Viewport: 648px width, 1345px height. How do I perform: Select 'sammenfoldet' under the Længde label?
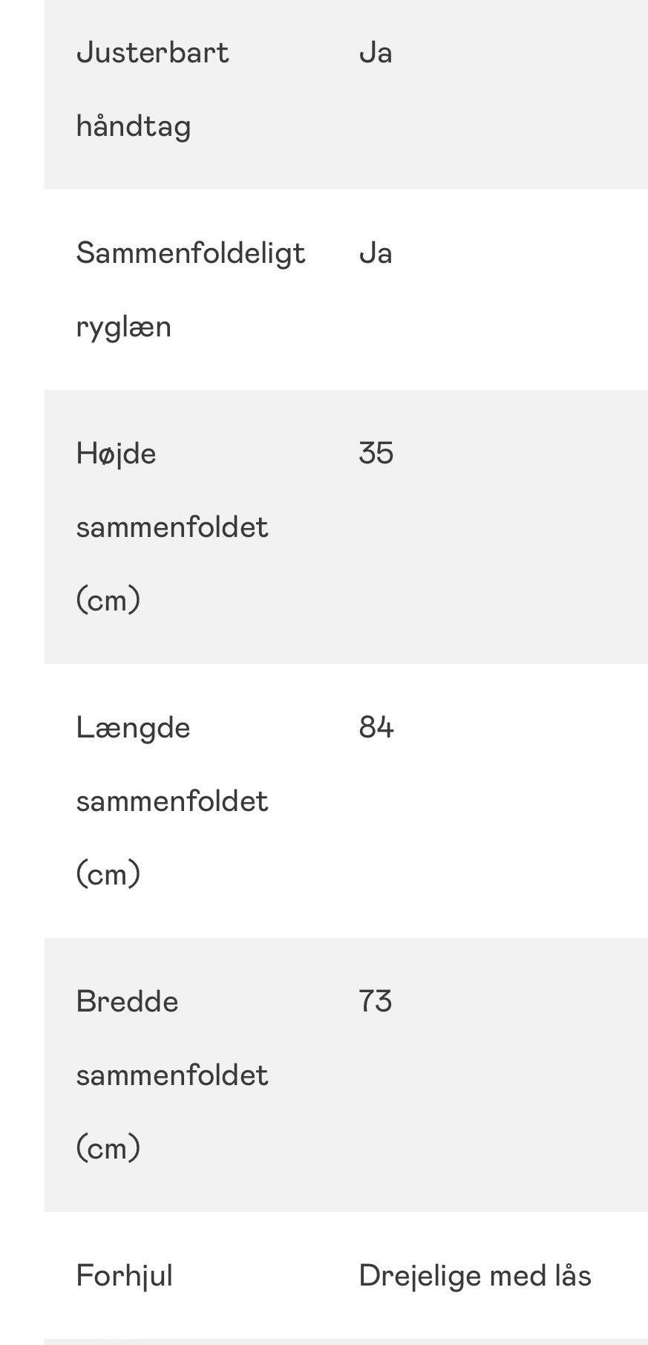pos(172,801)
